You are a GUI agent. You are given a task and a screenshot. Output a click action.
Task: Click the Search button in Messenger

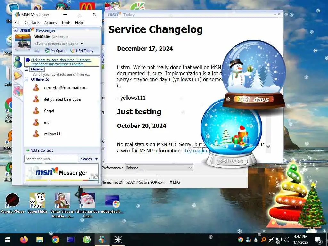[86, 159]
